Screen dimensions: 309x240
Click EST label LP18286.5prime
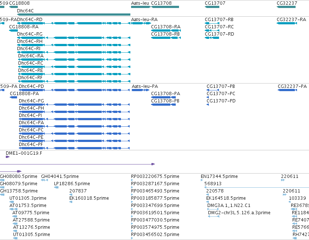tap(72, 184)
